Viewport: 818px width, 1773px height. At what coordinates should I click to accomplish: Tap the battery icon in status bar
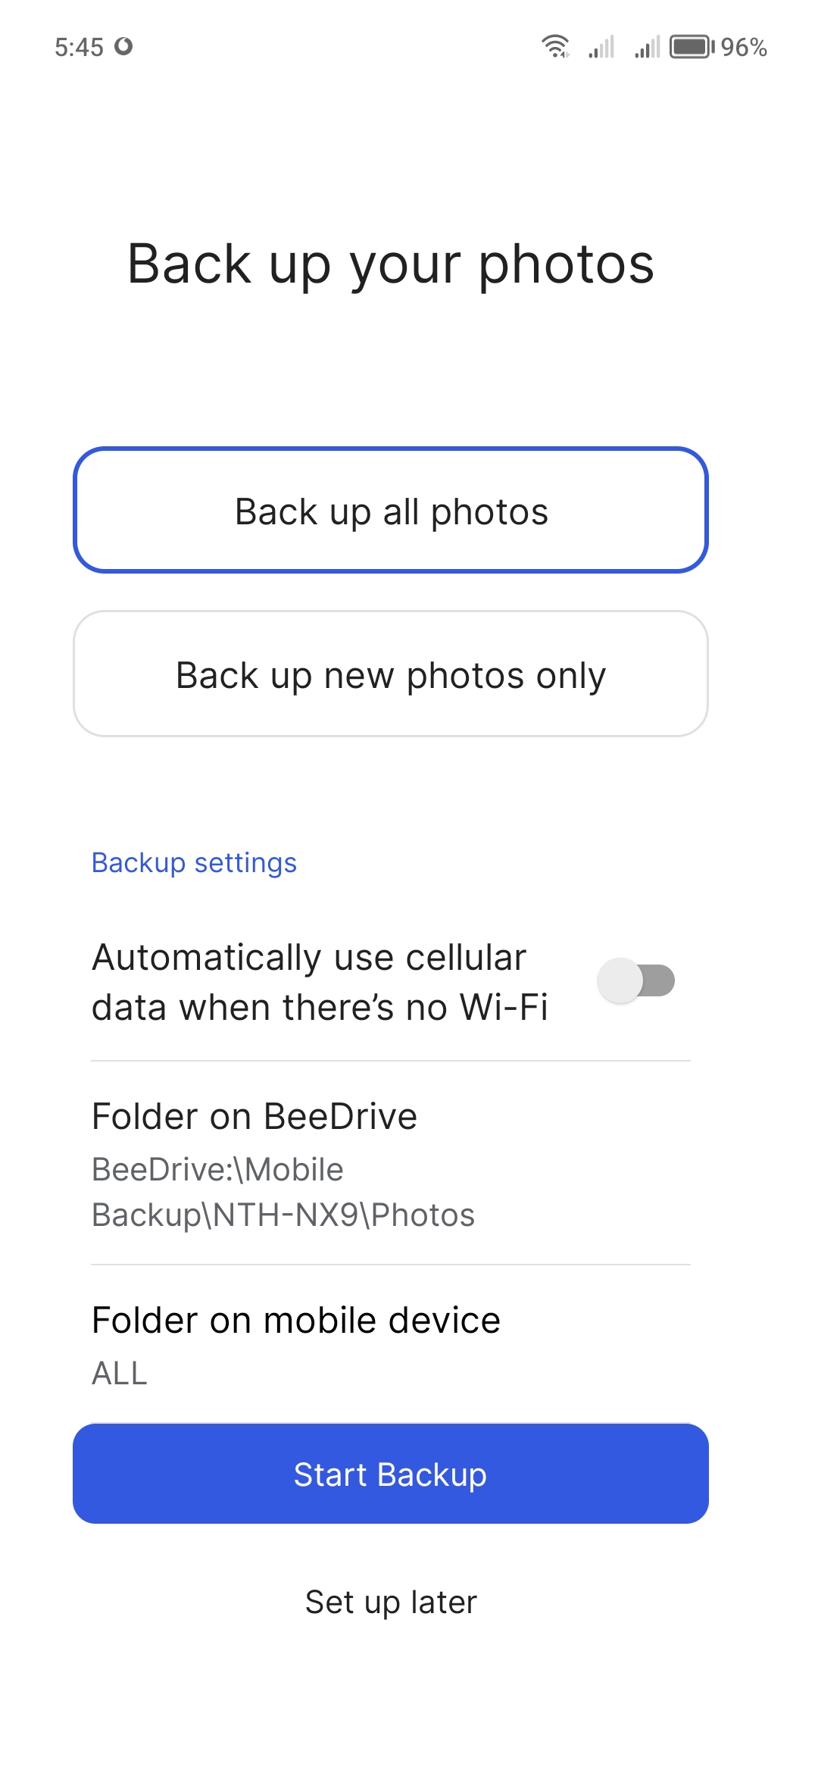point(691,47)
